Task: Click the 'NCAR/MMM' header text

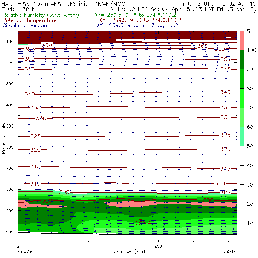Action: click(111, 3)
